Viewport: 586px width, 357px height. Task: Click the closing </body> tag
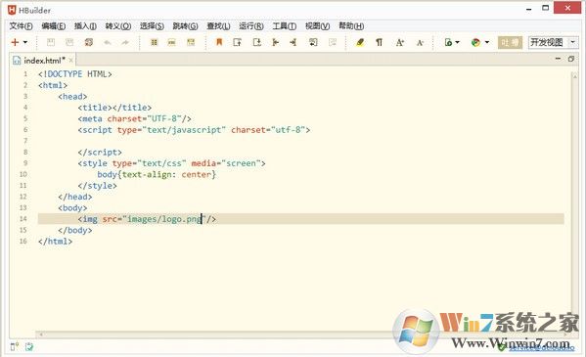[74, 230]
